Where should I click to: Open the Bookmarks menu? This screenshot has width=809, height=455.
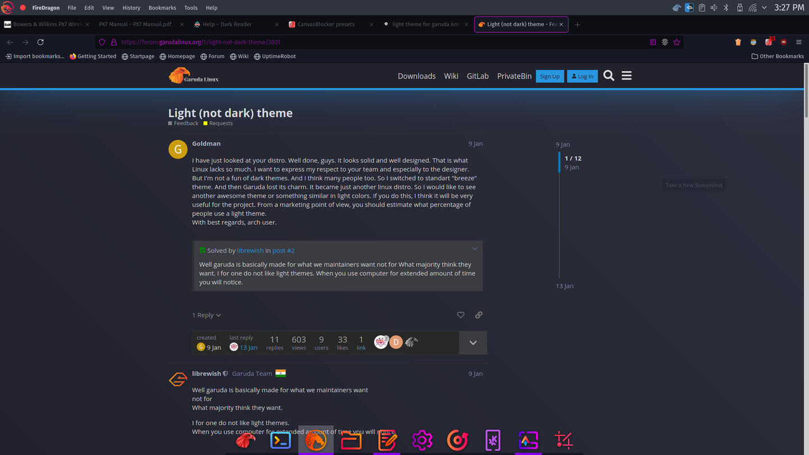point(162,8)
